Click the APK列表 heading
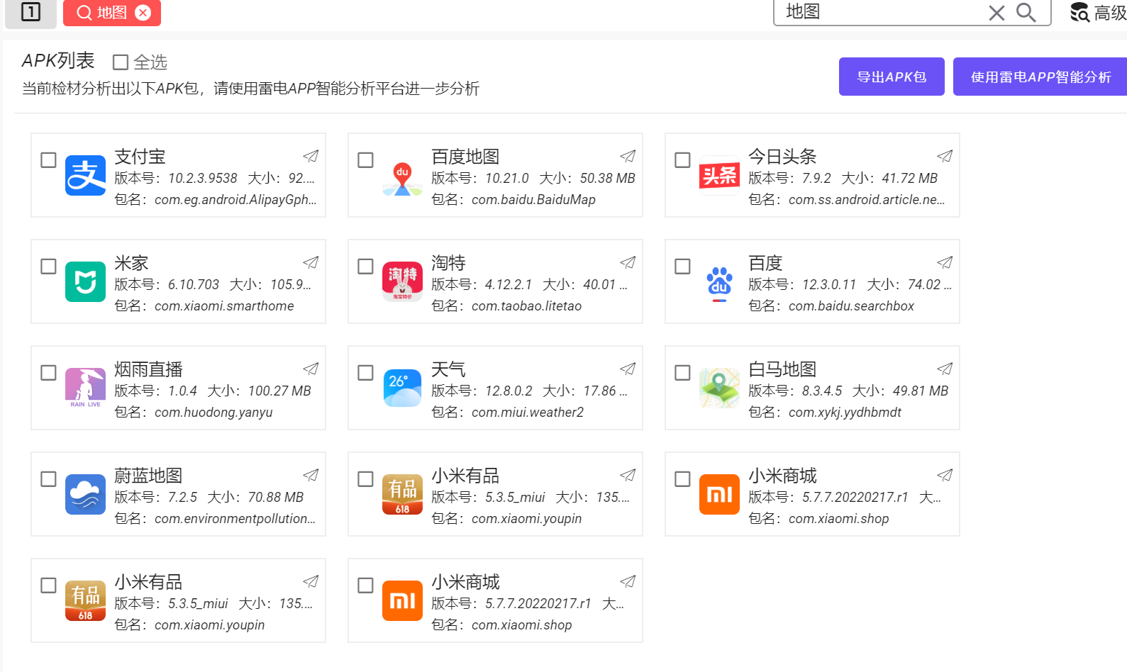The image size is (1127, 672). pos(58,61)
